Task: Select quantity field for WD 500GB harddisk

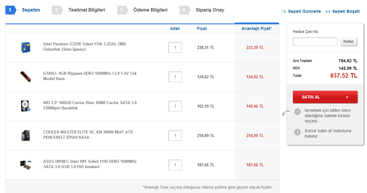Action: coord(175,106)
